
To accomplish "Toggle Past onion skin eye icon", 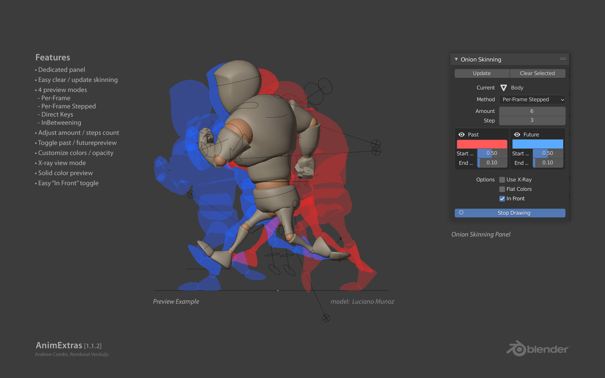I will tap(462, 135).
